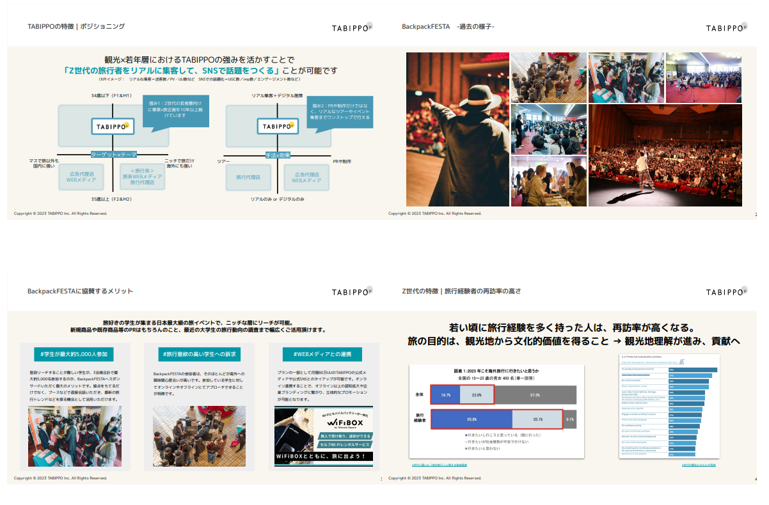The height and width of the screenshot is (505, 769).
Task: Click the TABIPPO logo on the Z世代の特徴 slide header
Action: tap(726, 291)
